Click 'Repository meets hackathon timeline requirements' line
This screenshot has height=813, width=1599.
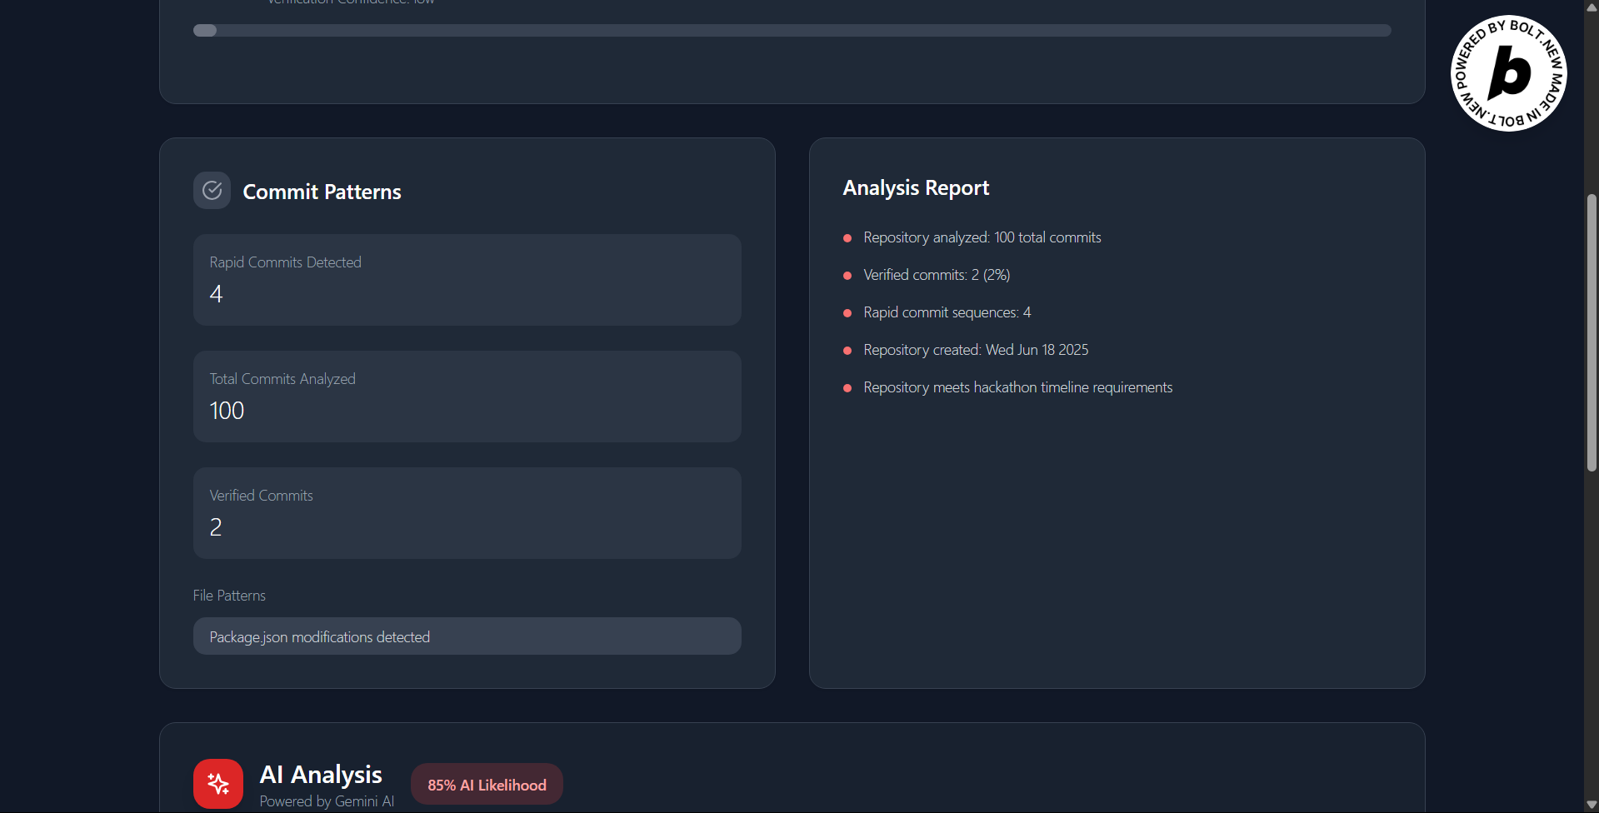point(1017,387)
